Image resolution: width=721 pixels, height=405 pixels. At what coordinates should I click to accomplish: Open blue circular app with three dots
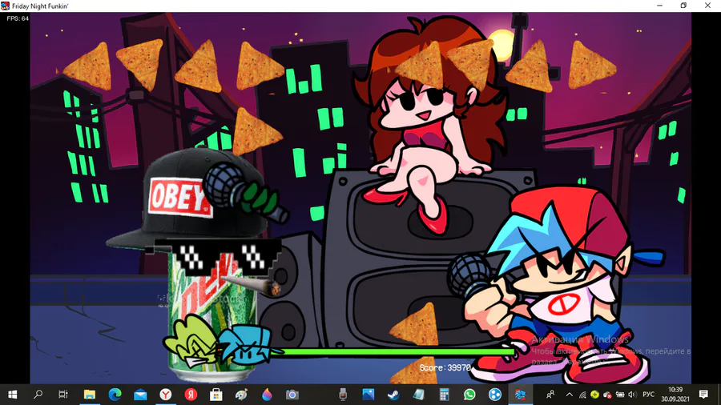tap(495, 395)
